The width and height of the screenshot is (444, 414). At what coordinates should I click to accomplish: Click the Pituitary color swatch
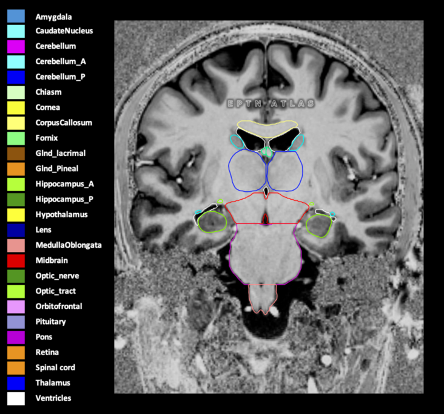click(x=16, y=322)
